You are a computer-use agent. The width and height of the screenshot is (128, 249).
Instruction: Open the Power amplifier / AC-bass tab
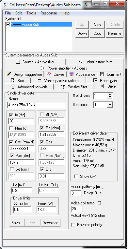(x=64, y=68)
